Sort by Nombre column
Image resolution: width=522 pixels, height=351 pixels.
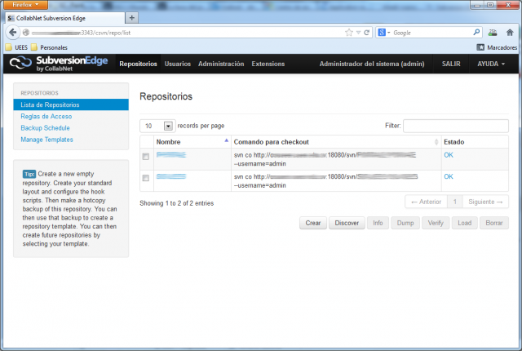pos(192,142)
